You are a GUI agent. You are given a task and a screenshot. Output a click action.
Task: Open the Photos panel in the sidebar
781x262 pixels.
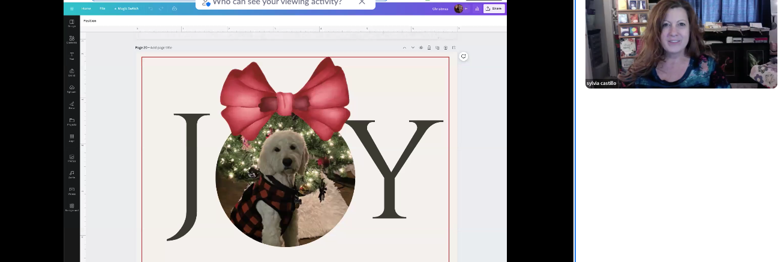[x=72, y=158]
